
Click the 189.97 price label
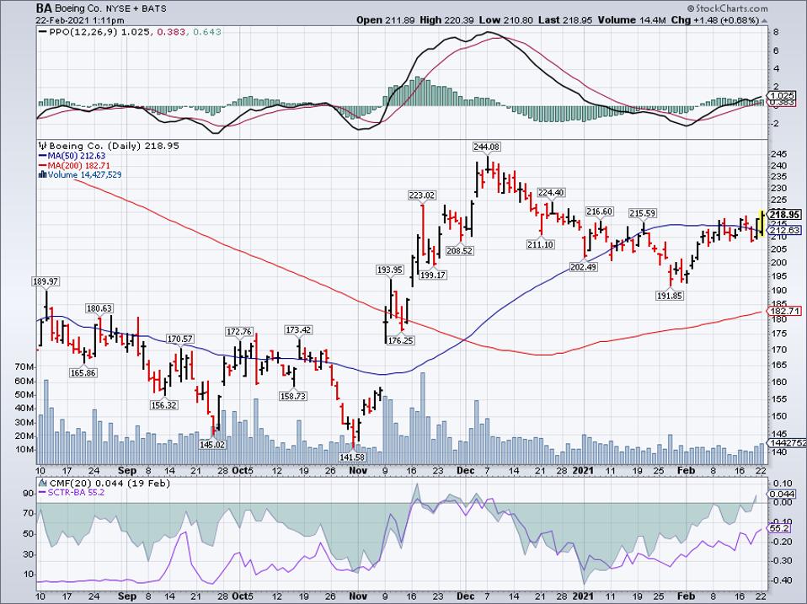click(x=45, y=281)
